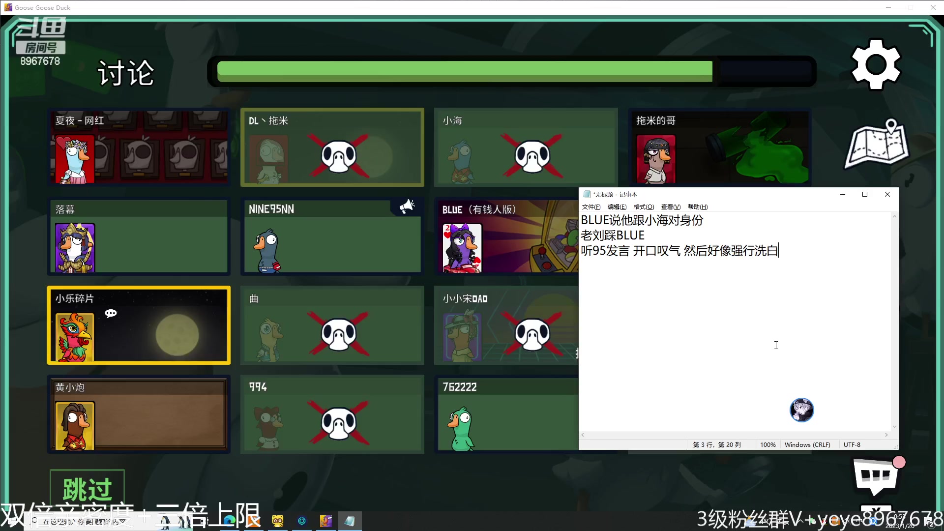The height and width of the screenshot is (531, 944).
Task: Click Notepad's vertical scrollbar up arrow
Action: click(x=895, y=216)
